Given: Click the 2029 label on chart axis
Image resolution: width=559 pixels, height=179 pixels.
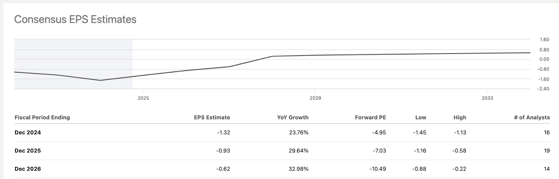Looking at the screenshot, I should click(x=315, y=98).
